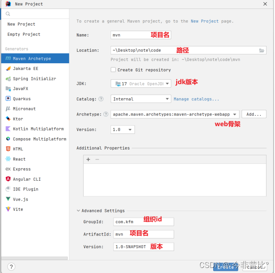Close the New Project dialog
The image size is (275, 273).
point(265,4)
